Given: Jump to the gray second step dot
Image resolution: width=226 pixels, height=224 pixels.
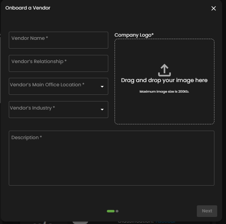Looking at the screenshot, I should click(x=117, y=211).
